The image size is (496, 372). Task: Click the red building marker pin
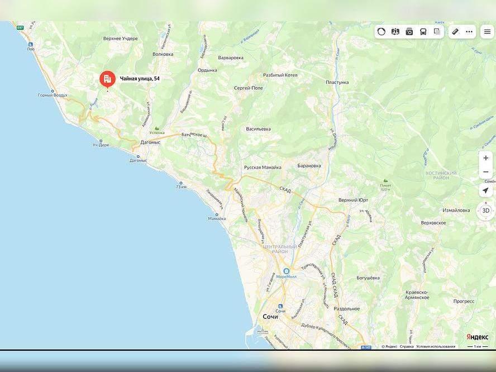108,79
